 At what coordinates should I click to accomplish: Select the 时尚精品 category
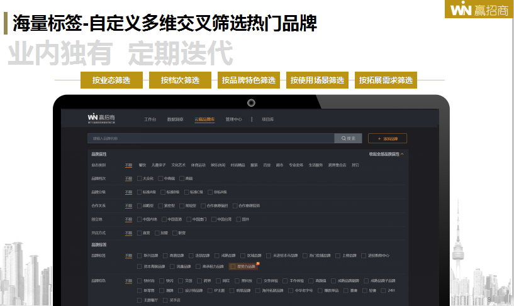(238, 165)
